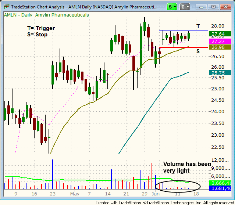Screen dimensions: 235x205
Task: Open the gray I interval link dropdown
Action: click(x=185, y=7)
